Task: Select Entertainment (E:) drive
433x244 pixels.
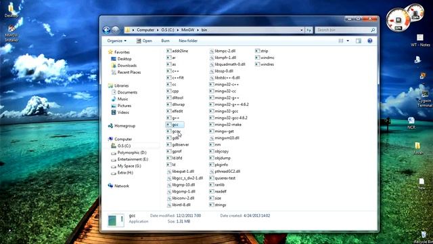Action: pos(129,159)
